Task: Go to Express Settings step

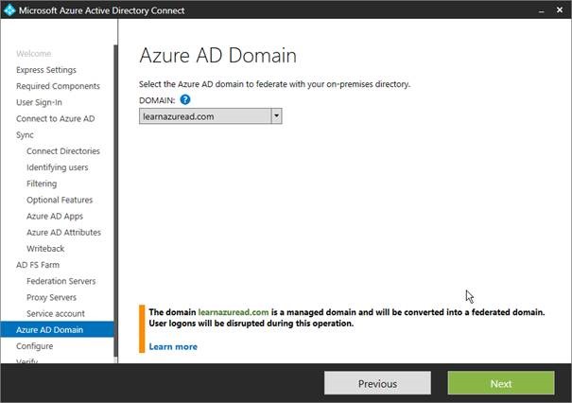Action: [46, 70]
